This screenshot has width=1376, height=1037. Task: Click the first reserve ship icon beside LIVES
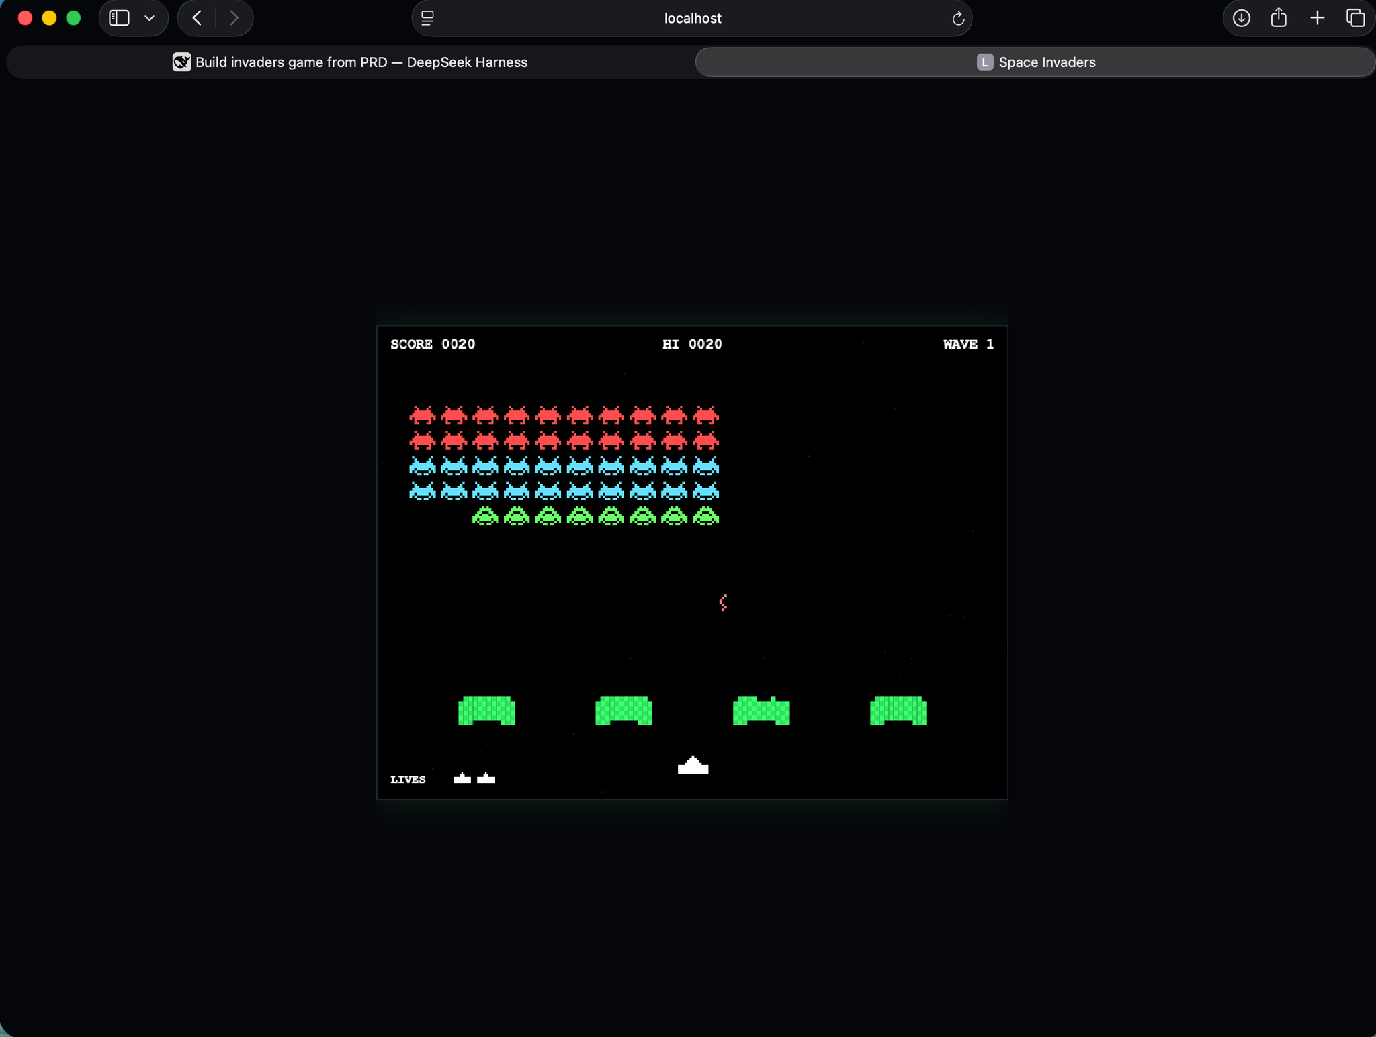pyautogui.click(x=462, y=778)
